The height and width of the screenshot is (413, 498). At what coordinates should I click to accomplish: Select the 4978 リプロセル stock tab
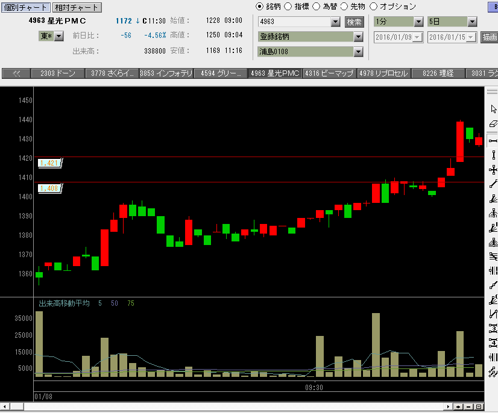[x=383, y=73]
